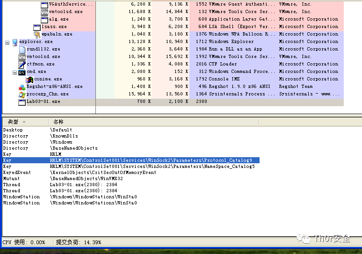Select the rundll32.exe process name

(43, 49)
